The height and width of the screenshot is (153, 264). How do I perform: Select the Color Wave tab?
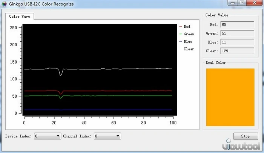(20, 16)
